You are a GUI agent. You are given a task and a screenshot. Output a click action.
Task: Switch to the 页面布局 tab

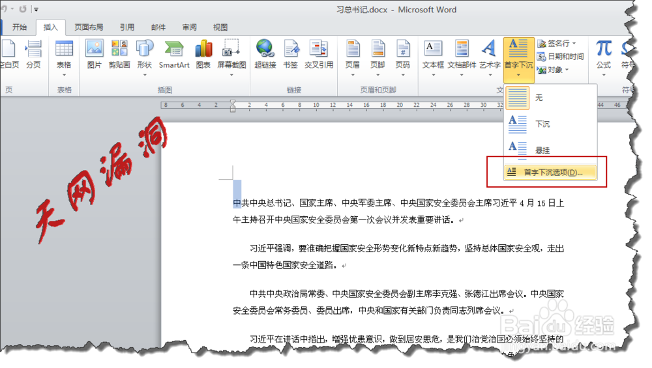click(89, 27)
